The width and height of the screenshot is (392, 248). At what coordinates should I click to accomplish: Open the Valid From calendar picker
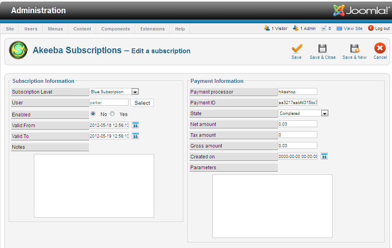pos(135,125)
